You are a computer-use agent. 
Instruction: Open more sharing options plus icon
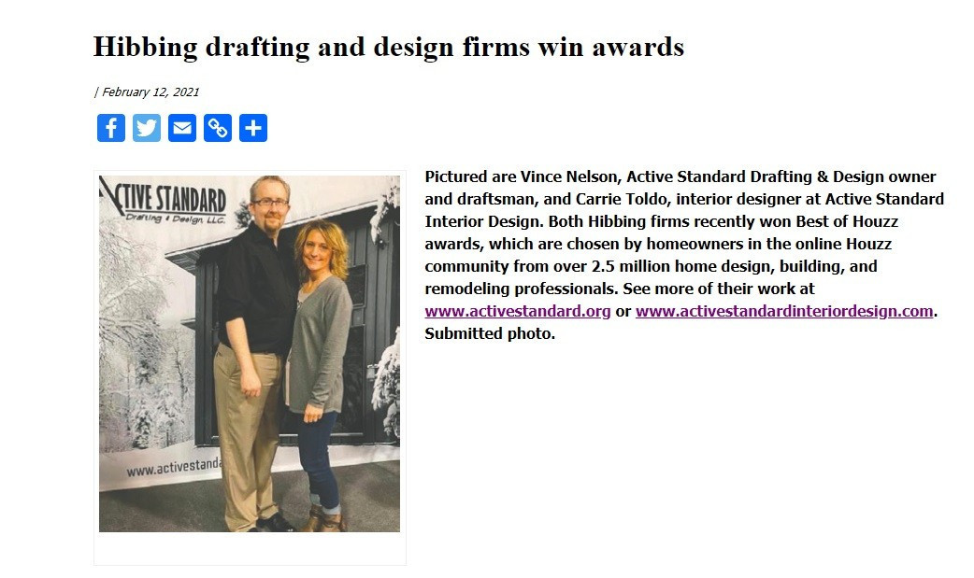pyautogui.click(x=253, y=128)
